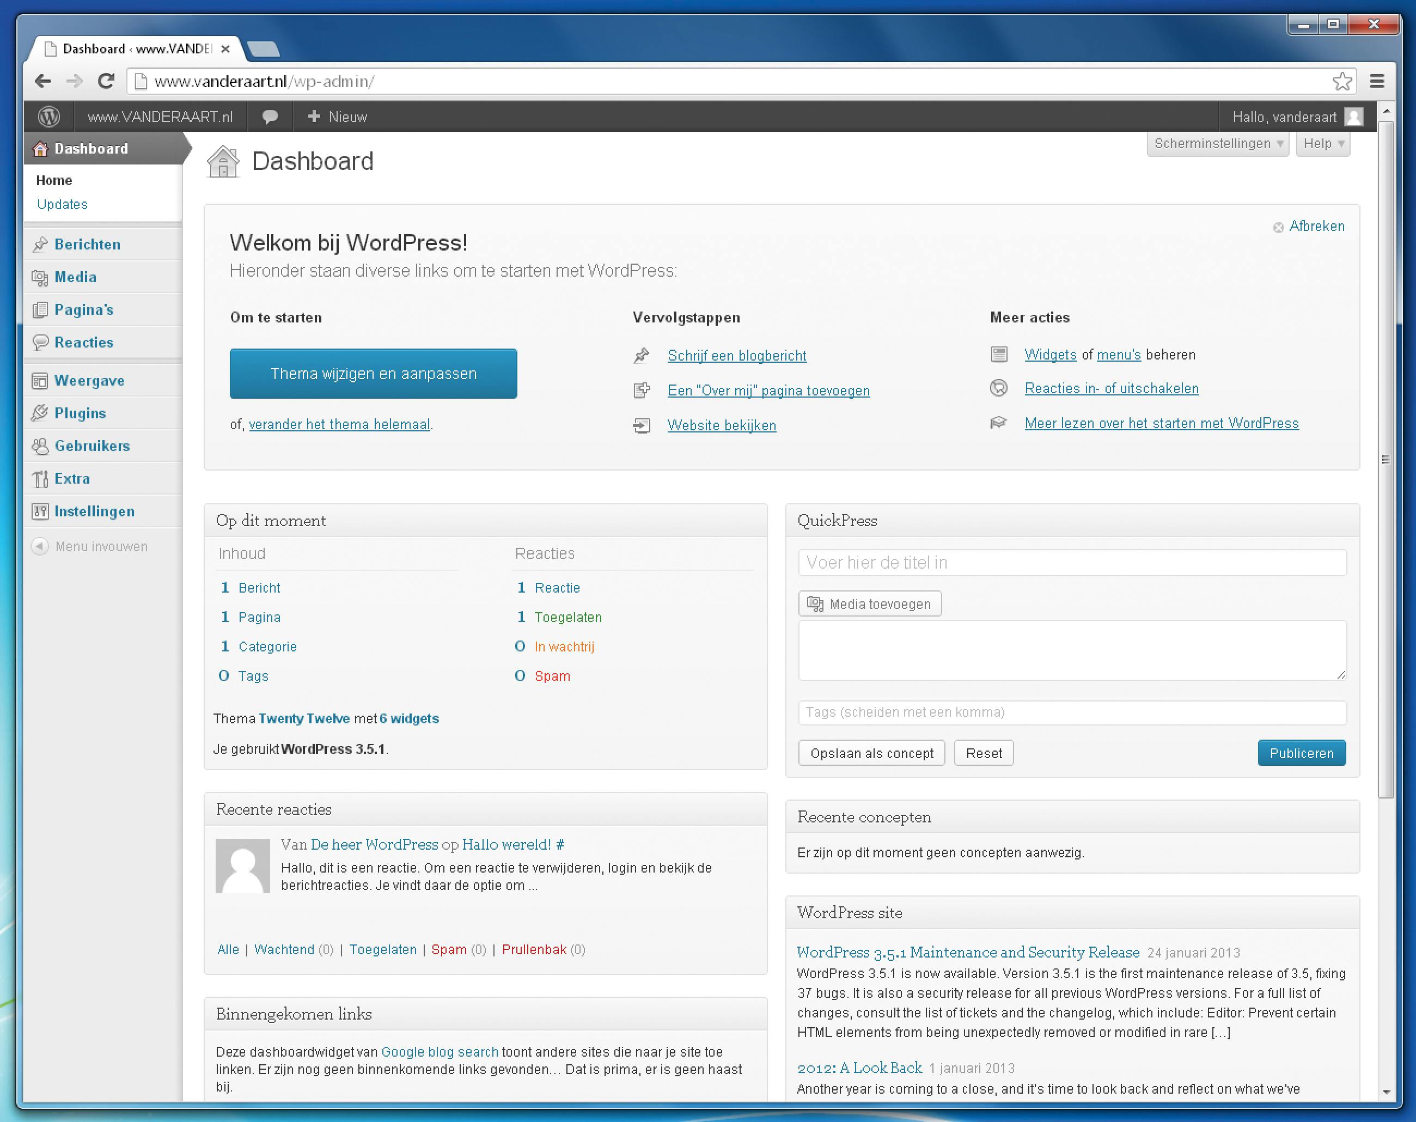Click the Schrijf een blogbericht link
This screenshot has width=1416, height=1122.
coord(736,356)
